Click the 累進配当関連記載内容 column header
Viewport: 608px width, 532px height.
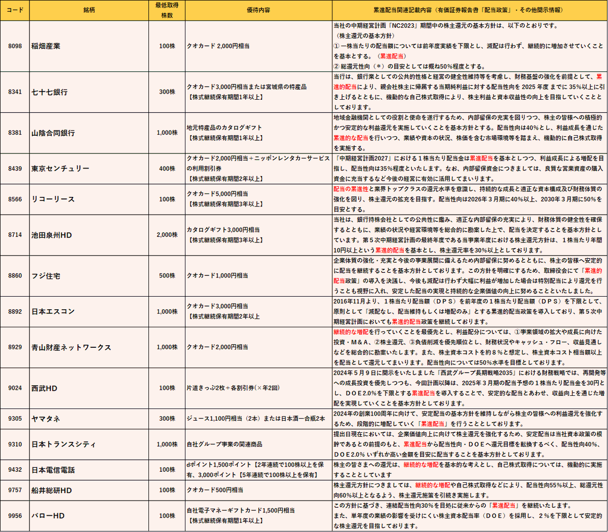[x=470, y=10]
